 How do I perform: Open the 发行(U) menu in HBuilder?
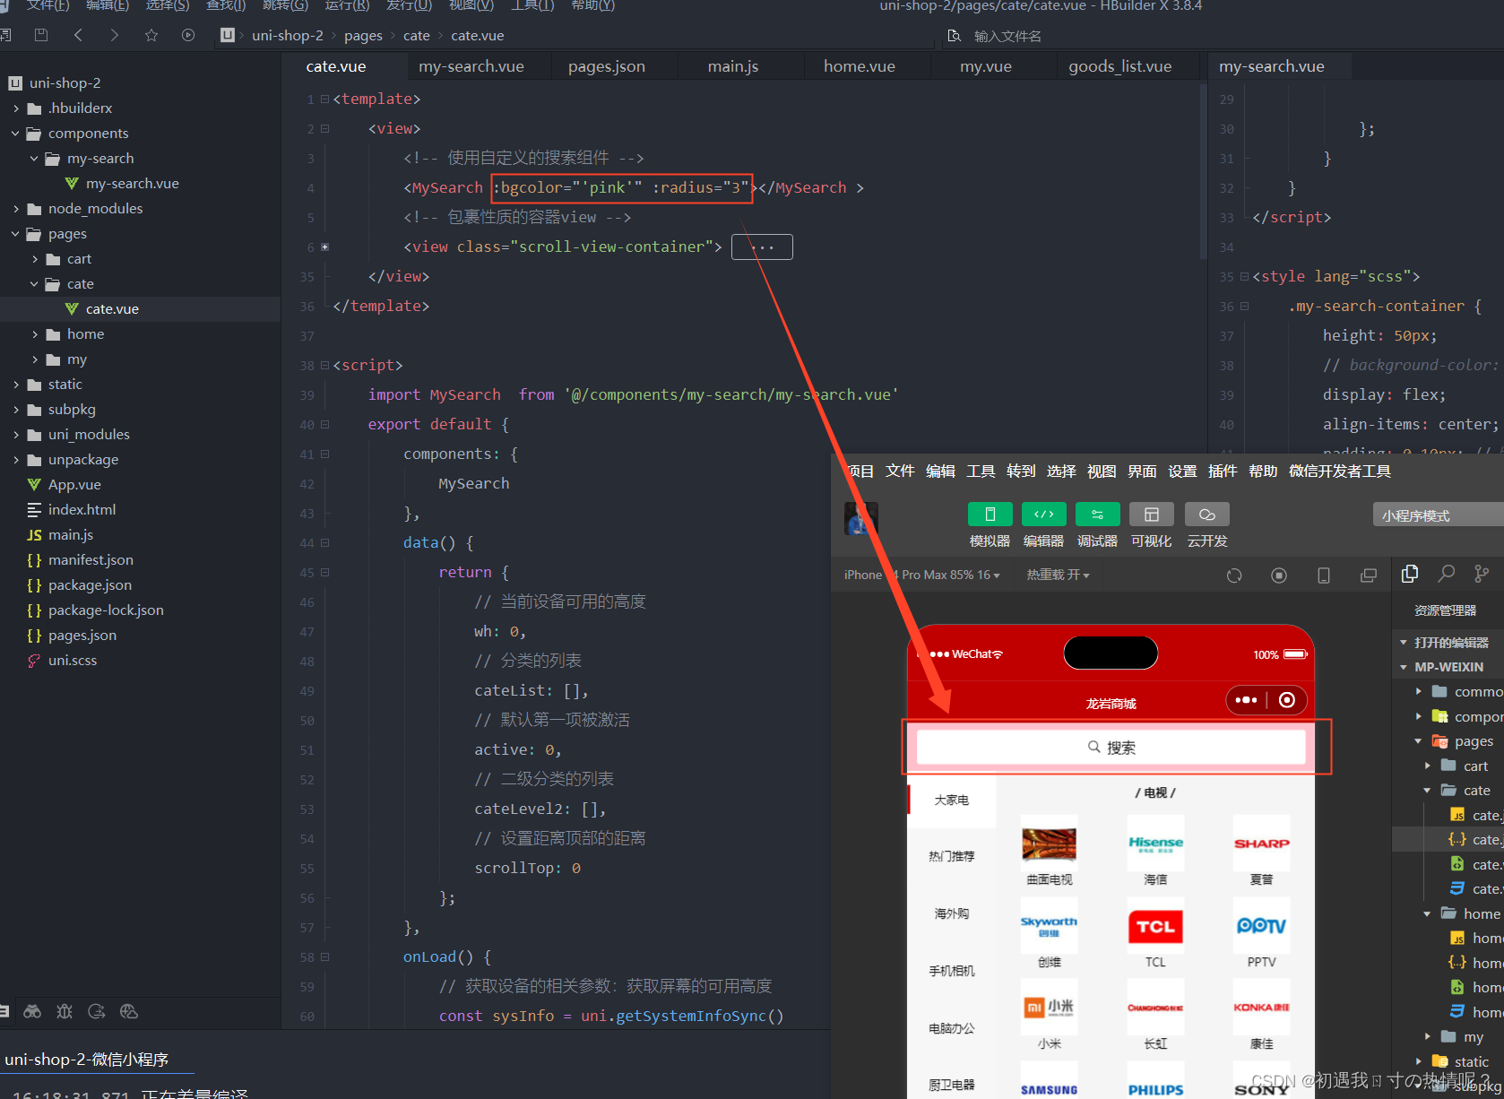pyautogui.click(x=409, y=5)
